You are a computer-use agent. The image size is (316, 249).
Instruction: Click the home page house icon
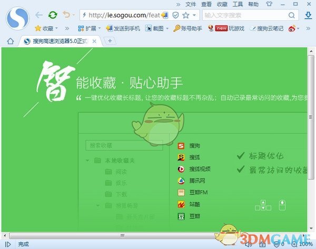click(11, 41)
